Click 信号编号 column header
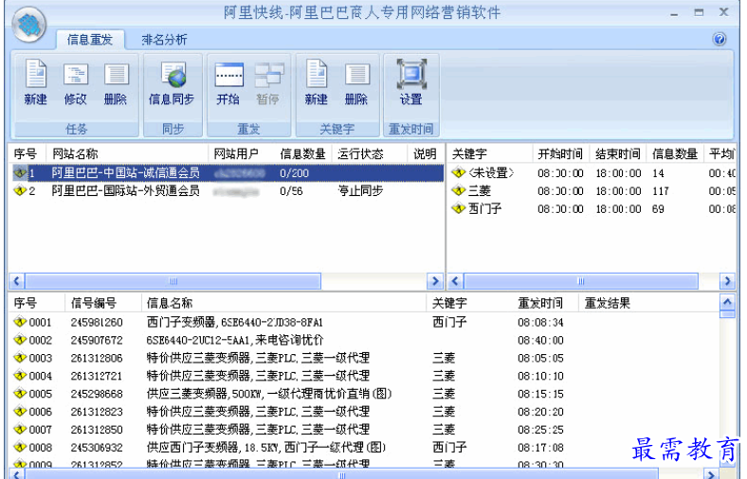The width and height of the screenshot is (747, 479). (103, 304)
